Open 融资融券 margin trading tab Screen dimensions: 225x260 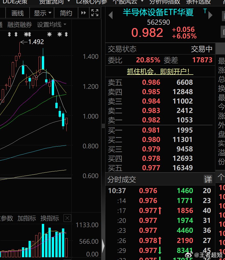[20, 25]
